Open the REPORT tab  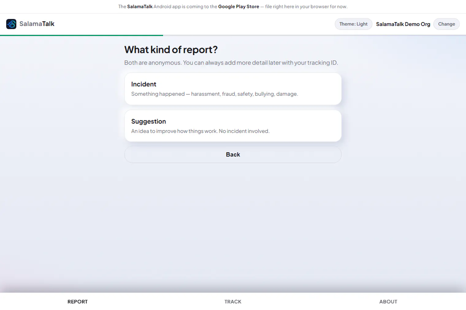point(78,302)
